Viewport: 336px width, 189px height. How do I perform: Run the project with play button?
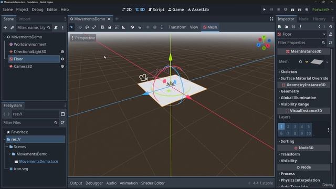coord(265,9)
